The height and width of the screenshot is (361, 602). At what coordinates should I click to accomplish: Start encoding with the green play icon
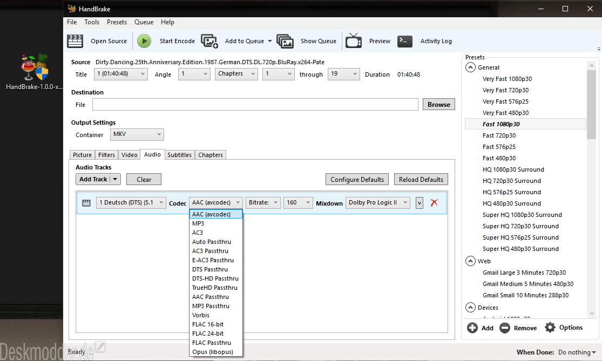coord(144,41)
